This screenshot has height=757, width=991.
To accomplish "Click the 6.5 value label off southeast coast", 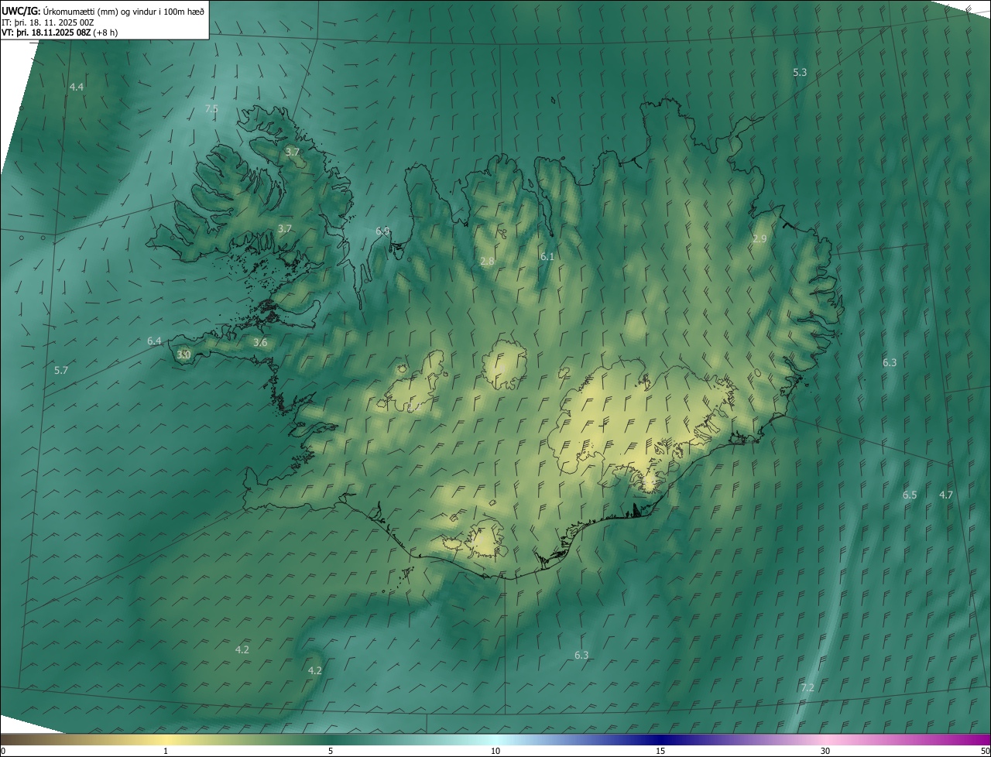I will [910, 495].
